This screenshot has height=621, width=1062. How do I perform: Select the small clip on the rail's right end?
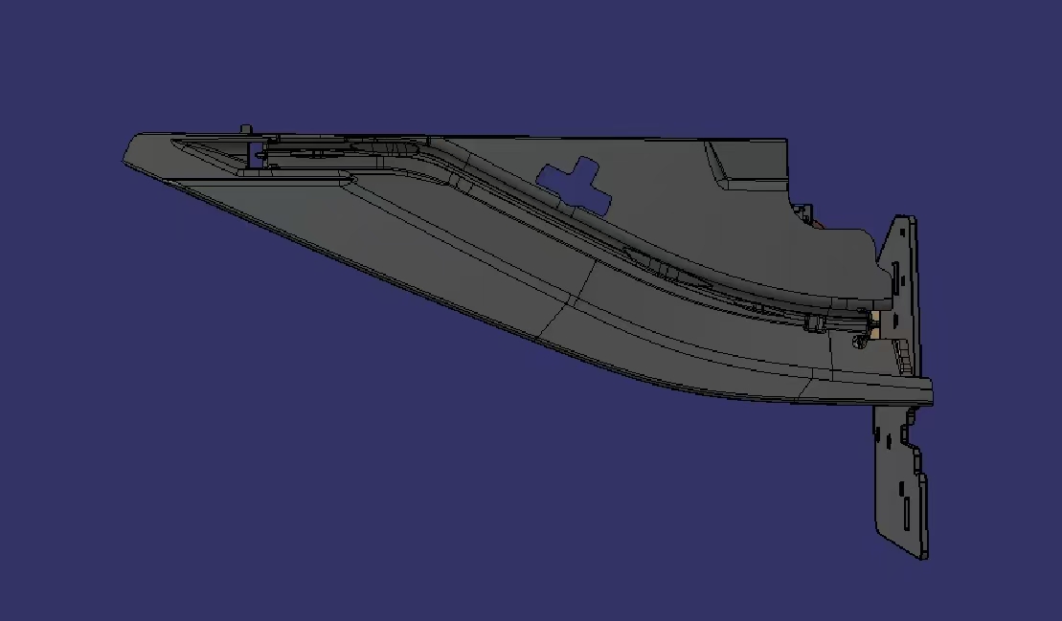pos(815,324)
